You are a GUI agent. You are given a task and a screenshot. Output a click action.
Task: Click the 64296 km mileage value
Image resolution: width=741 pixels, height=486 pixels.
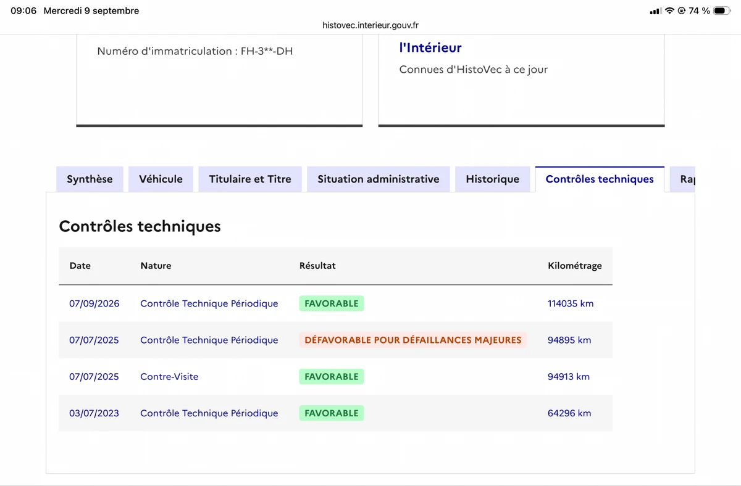pyautogui.click(x=569, y=413)
